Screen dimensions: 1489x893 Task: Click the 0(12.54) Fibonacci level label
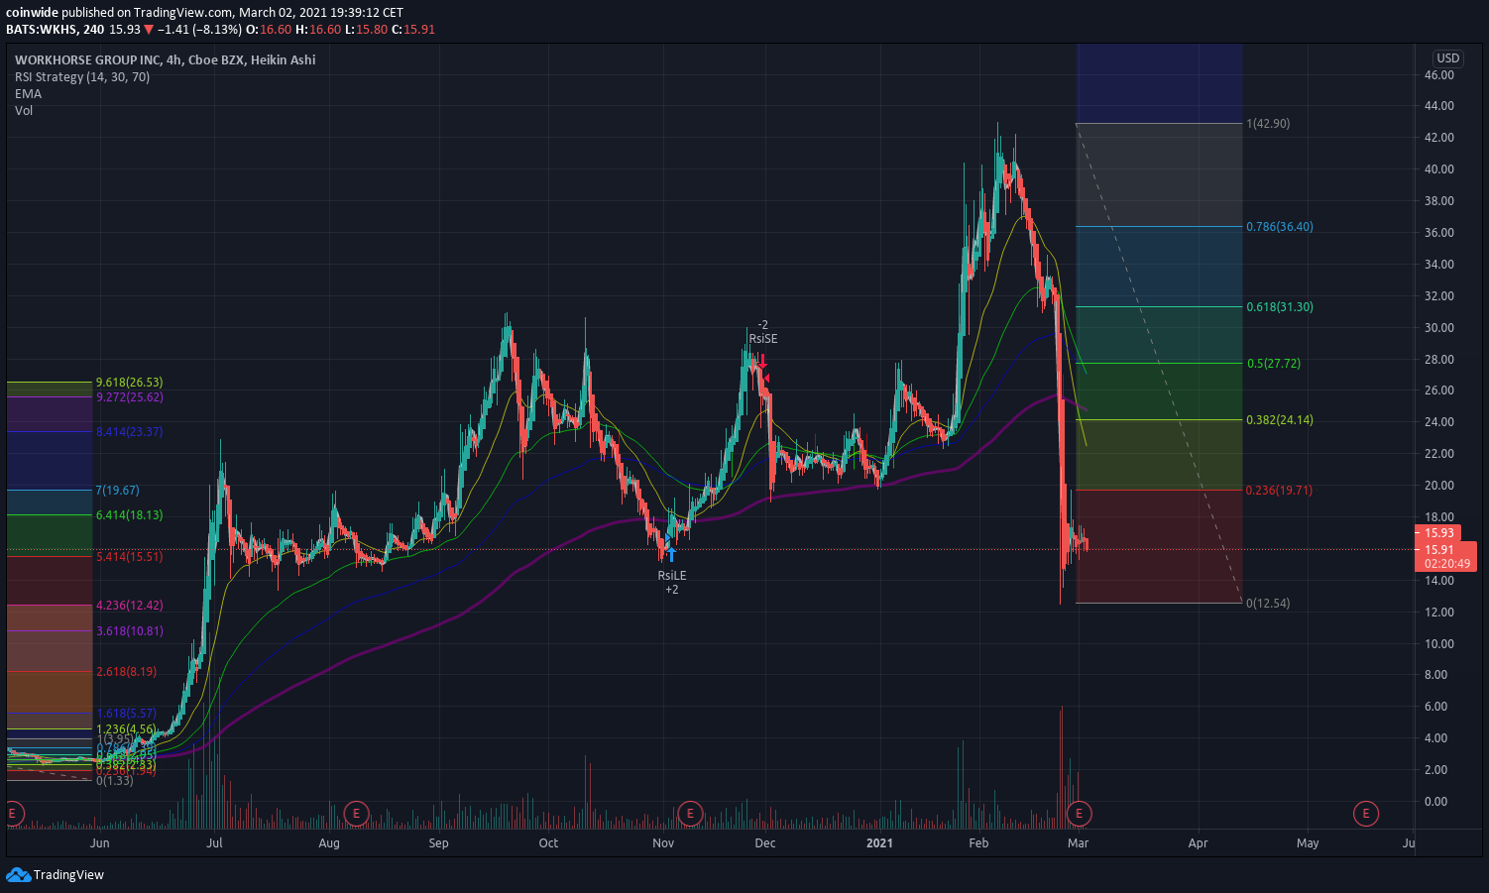point(1268,604)
